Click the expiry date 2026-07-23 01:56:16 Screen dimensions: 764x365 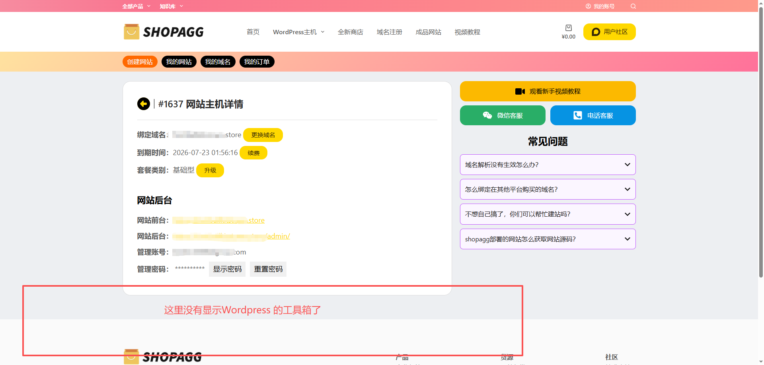click(205, 153)
